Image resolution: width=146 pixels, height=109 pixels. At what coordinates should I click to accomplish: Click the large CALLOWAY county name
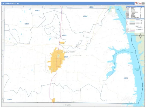[68, 52]
